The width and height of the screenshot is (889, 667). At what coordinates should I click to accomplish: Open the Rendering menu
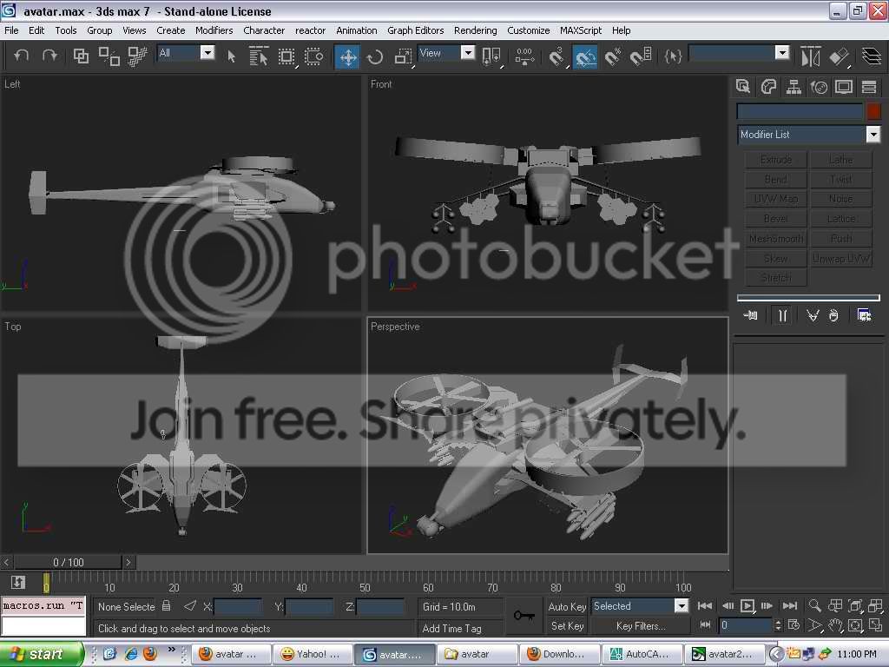click(475, 30)
